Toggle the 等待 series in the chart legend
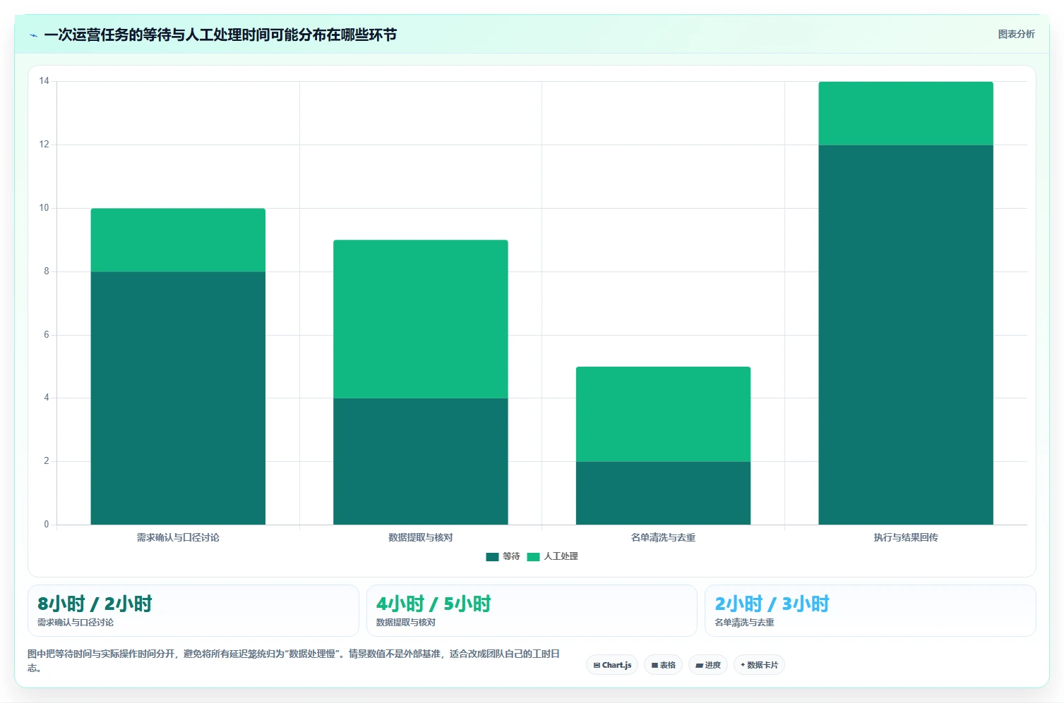The height and width of the screenshot is (703, 1064). pos(503,556)
